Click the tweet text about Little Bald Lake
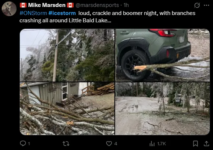The width and height of the screenshot is (213, 150). coord(107,17)
